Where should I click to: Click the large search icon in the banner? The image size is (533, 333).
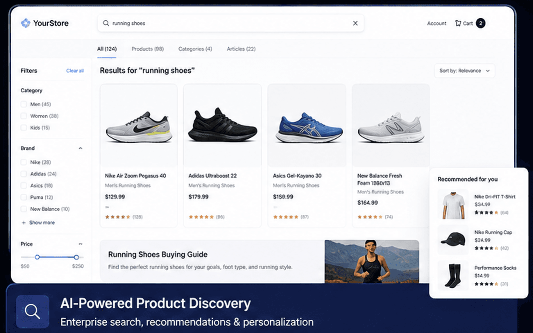[33, 311]
